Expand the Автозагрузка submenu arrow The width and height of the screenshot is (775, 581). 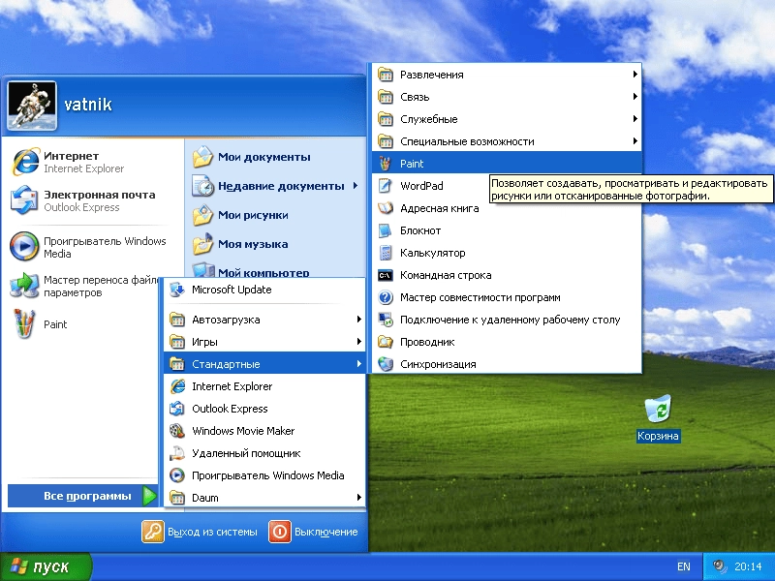point(359,320)
